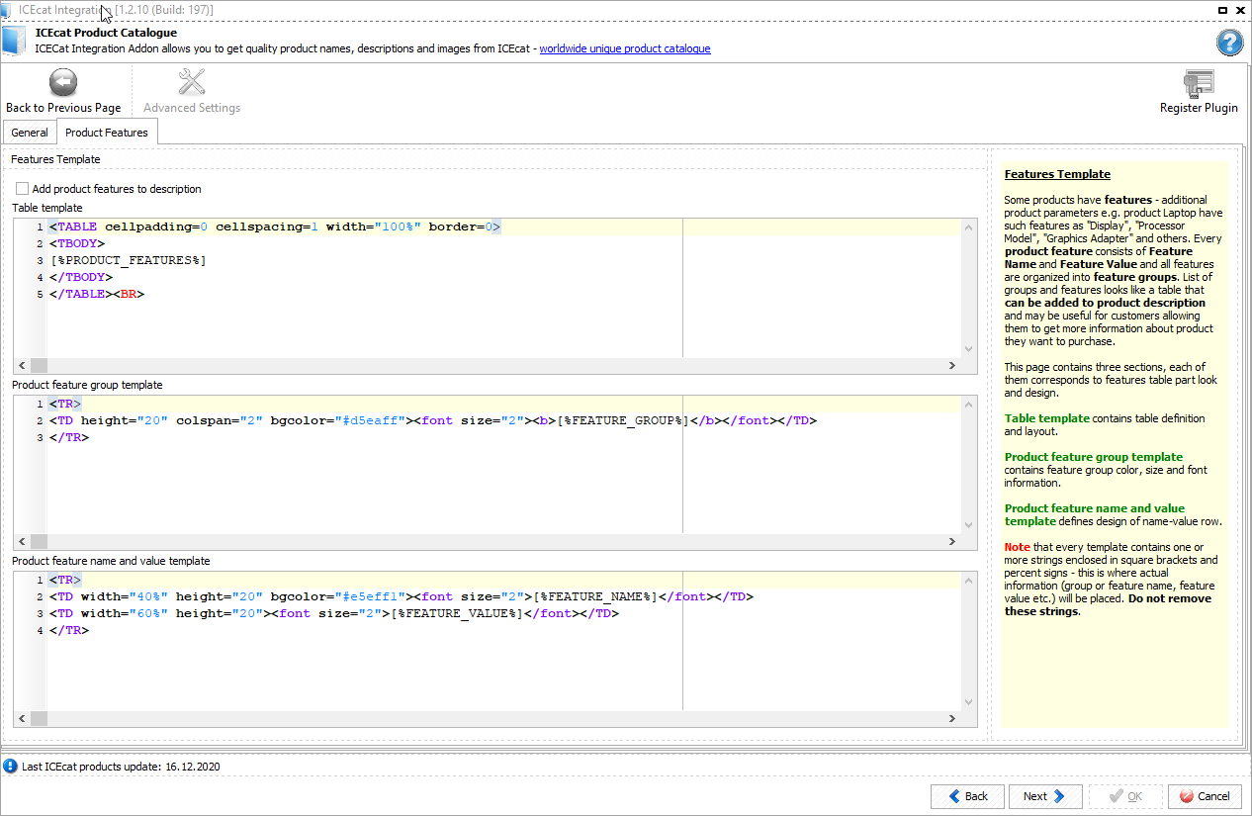Click the green Table template text in help panel
Image resolution: width=1252 pixels, height=816 pixels.
(x=1047, y=418)
